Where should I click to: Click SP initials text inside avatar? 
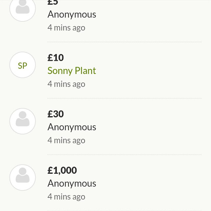22,66
